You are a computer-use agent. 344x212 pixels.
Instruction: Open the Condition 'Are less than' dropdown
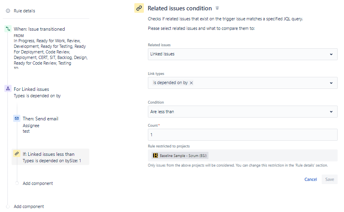pos(243,112)
